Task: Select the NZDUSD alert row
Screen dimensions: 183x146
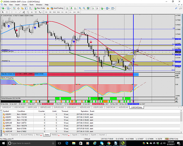Action: (x=91, y=128)
